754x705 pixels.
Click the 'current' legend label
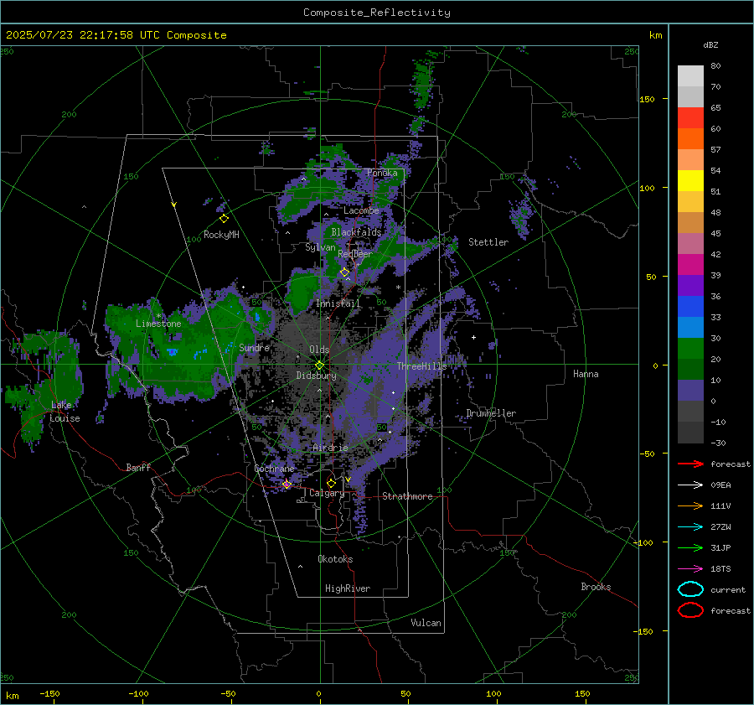point(728,590)
